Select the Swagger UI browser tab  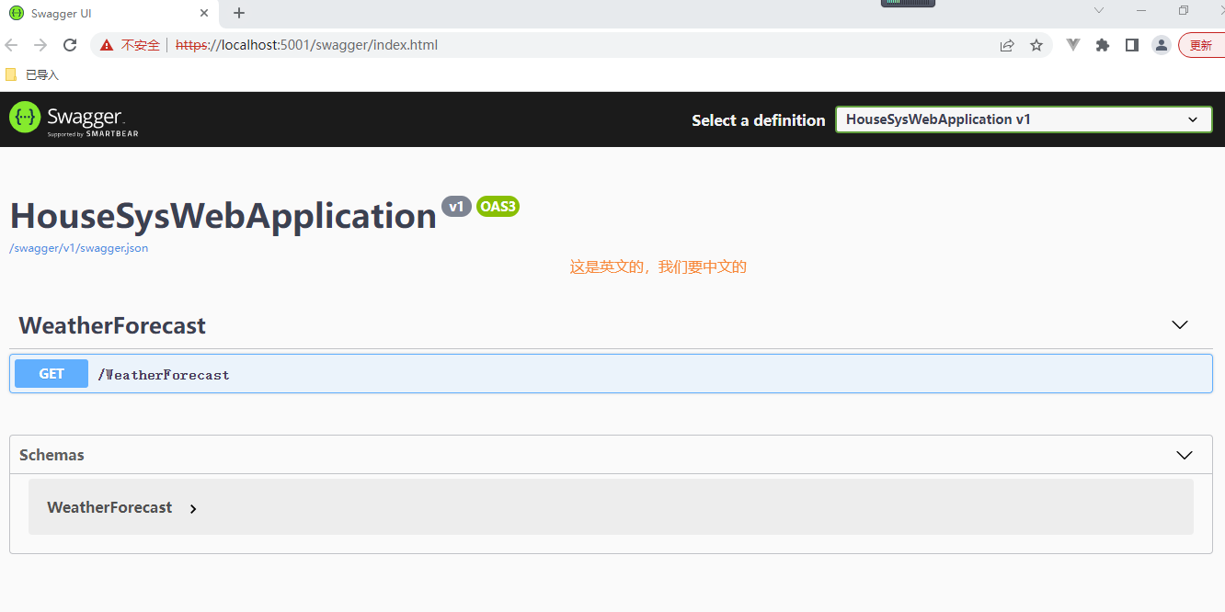[110, 14]
